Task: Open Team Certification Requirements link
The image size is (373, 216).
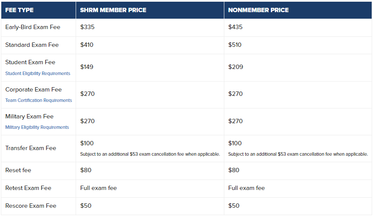Action: click(39, 100)
